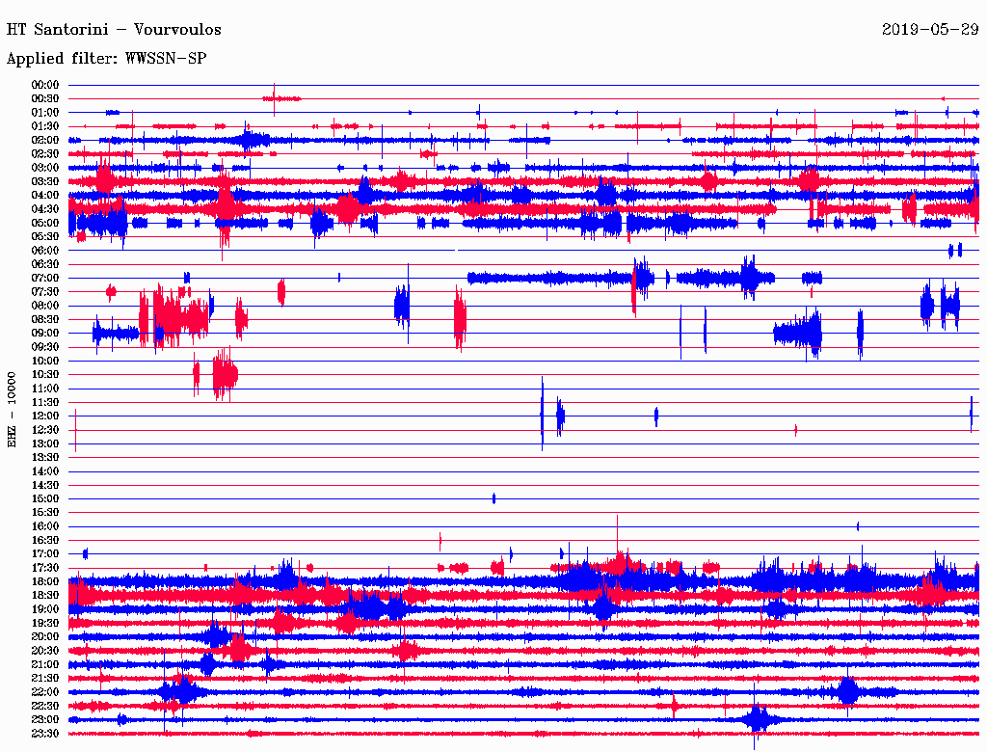Select the 11:30 time label
This screenshot has height=752, width=987.
[45, 402]
